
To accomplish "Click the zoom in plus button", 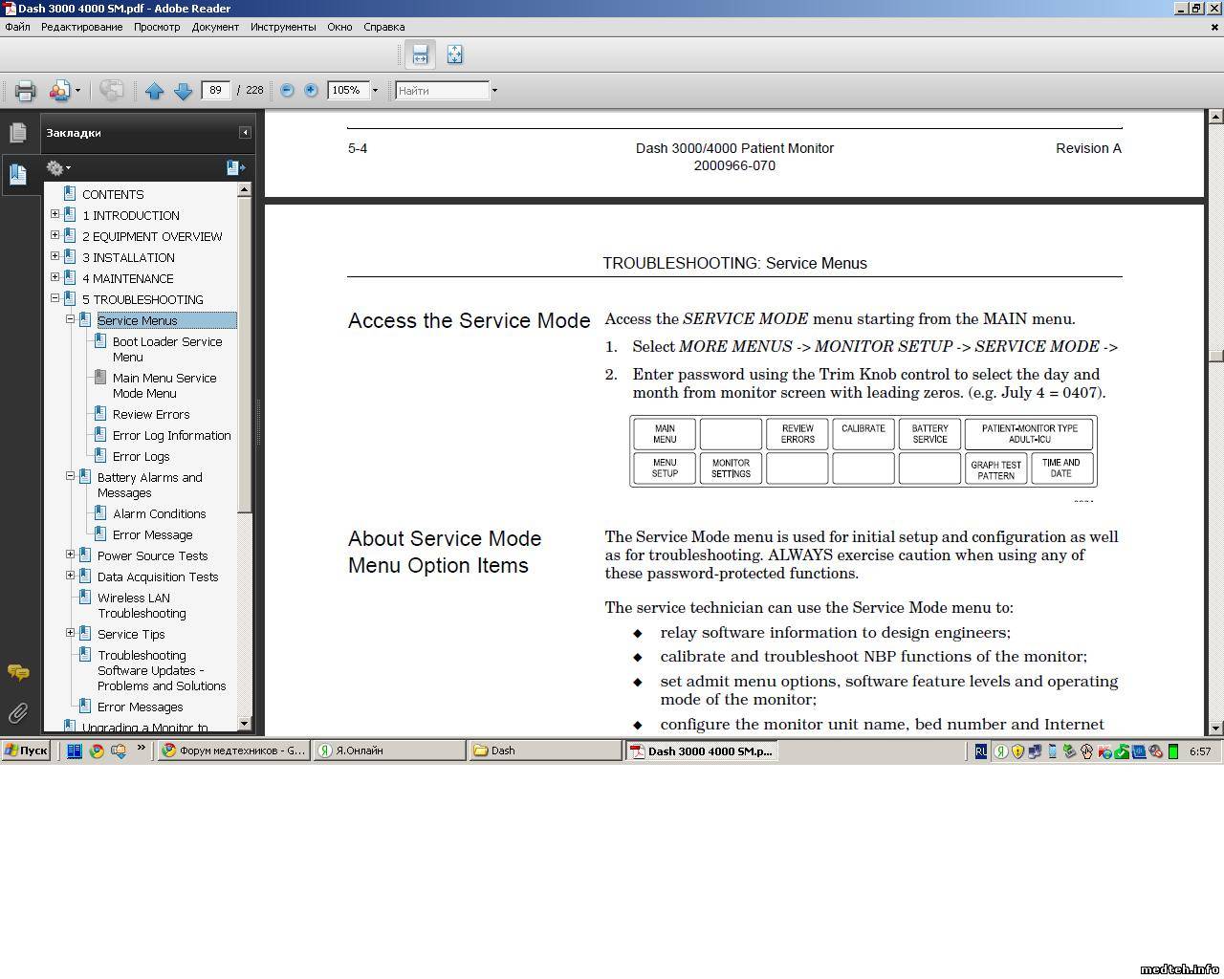I will click(311, 90).
